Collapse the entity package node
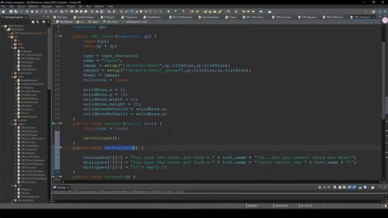The width and height of the screenshot is (388, 218). click(x=12, y=48)
